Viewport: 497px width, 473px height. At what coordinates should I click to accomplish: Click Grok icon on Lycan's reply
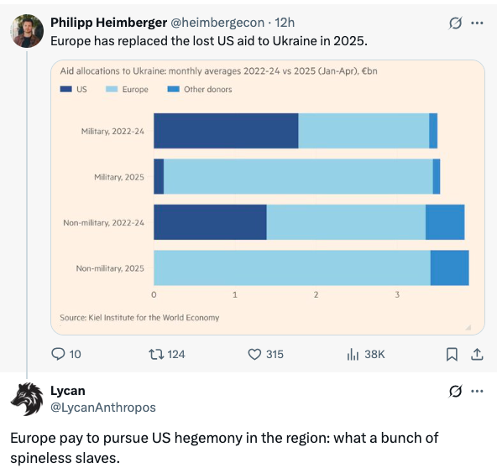point(456,391)
